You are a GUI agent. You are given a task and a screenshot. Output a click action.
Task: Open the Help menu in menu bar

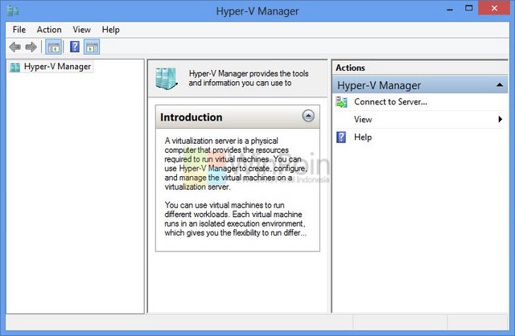(111, 30)
